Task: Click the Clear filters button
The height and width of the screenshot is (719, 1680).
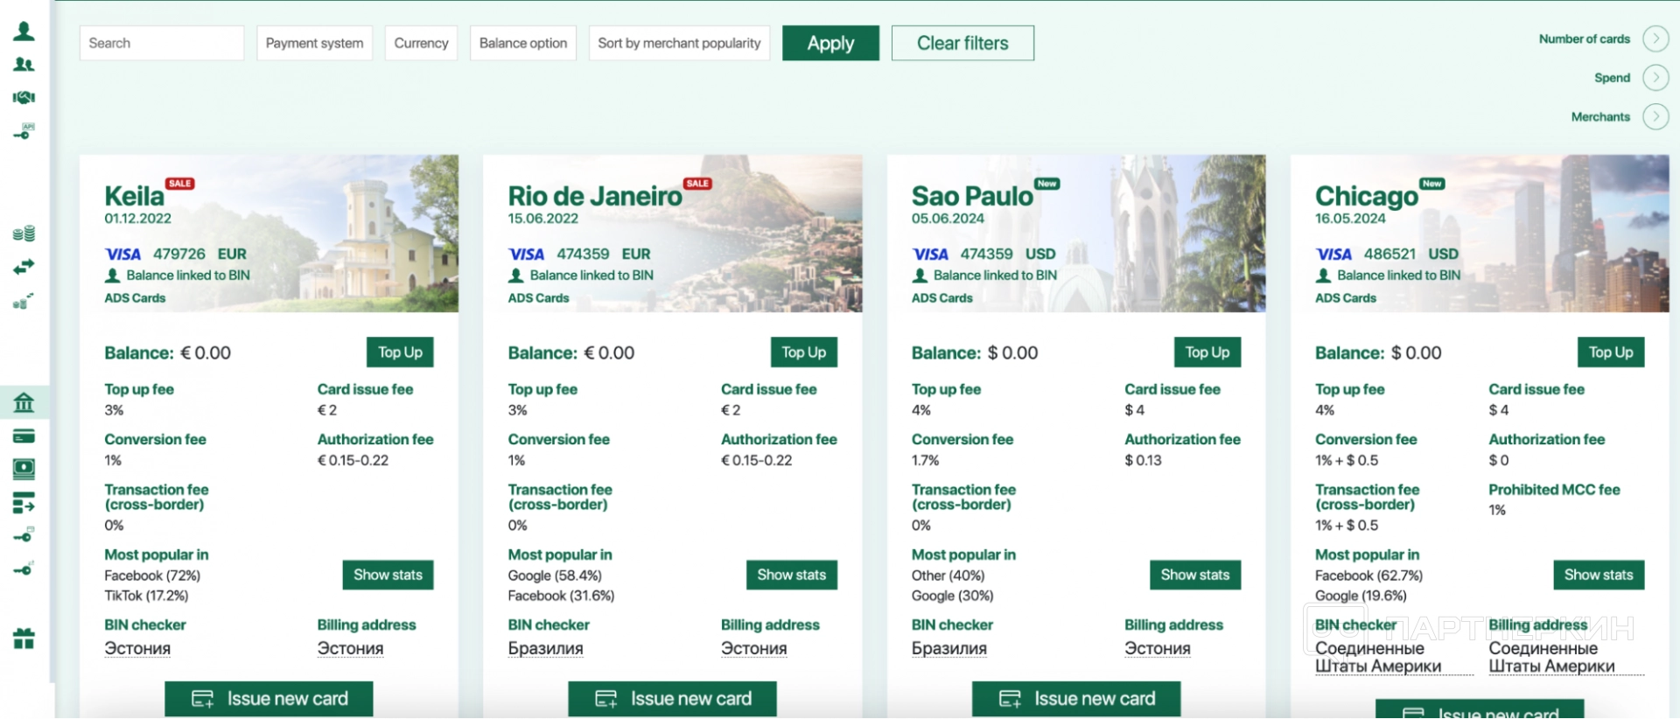Action: 962,43
